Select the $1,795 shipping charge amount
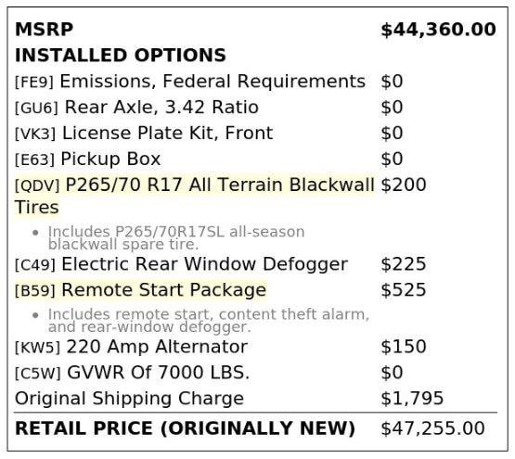Viewport: 515px width, 459px height. 412,399
